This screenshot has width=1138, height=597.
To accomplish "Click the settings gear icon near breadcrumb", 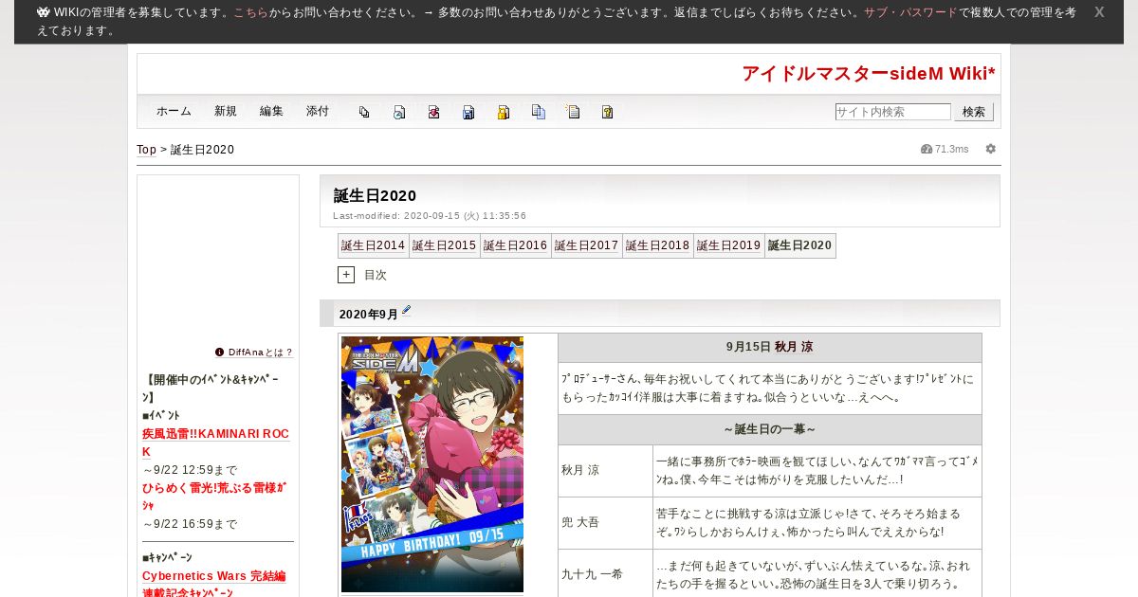I will tap(991, 149).
